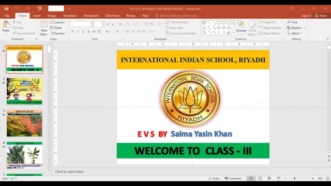Select the Right Arrow shape
331x186 pixels.
219,27
